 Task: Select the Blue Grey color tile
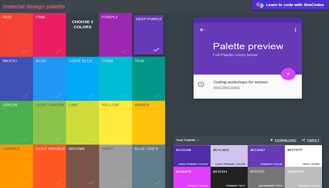[x=149, y=166]
